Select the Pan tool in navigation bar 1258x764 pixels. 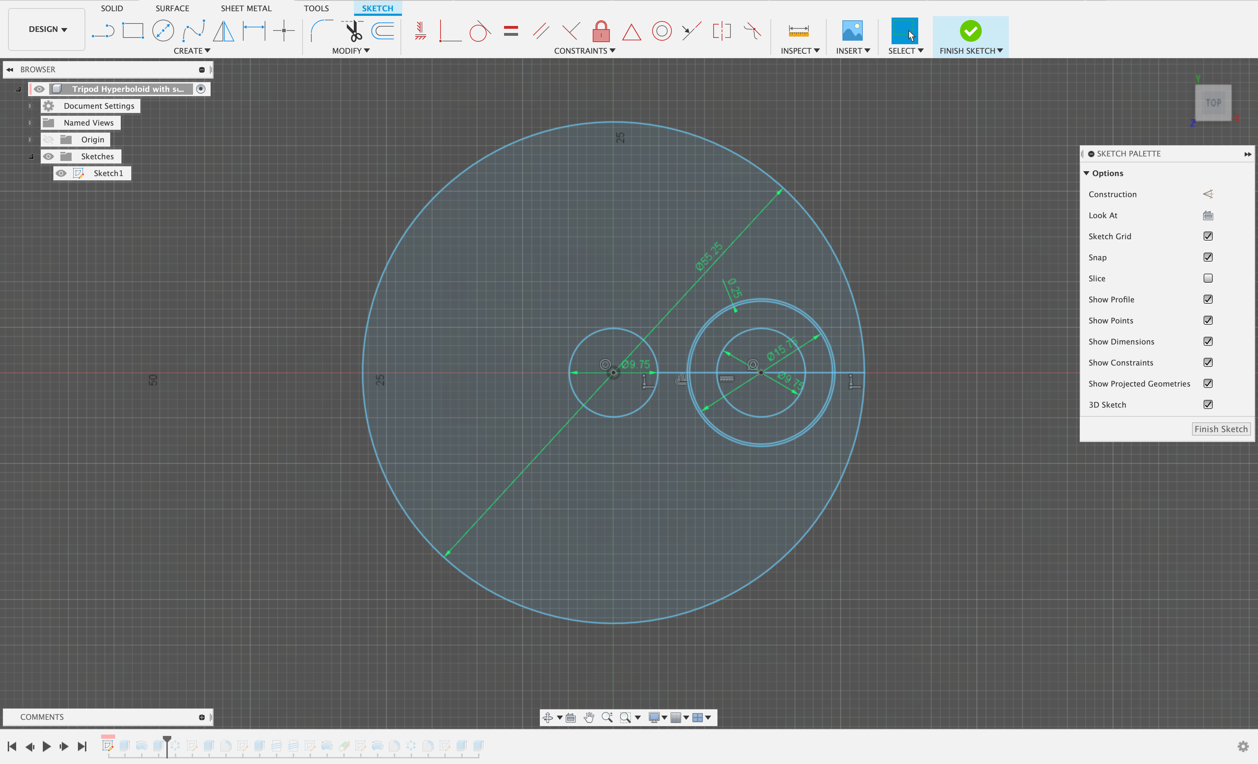tap(589, 717)
